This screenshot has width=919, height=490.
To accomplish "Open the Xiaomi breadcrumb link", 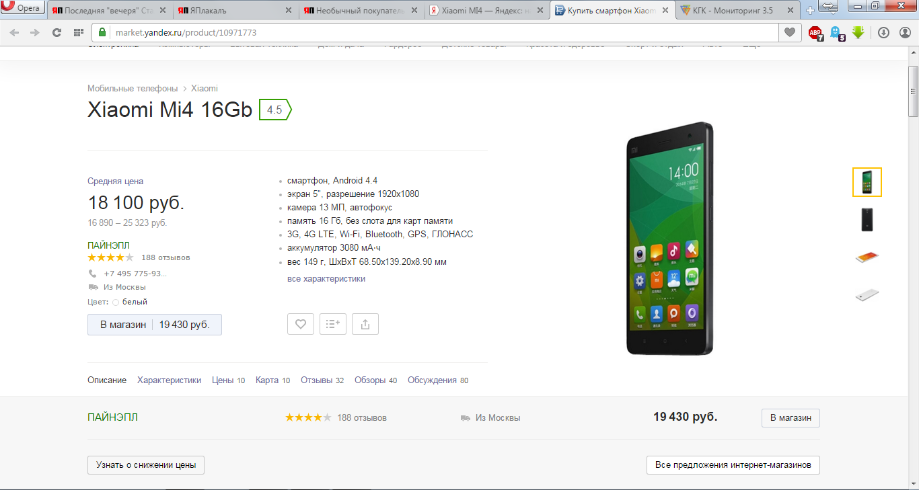I will pyautogui.click(x=205, y=89).
